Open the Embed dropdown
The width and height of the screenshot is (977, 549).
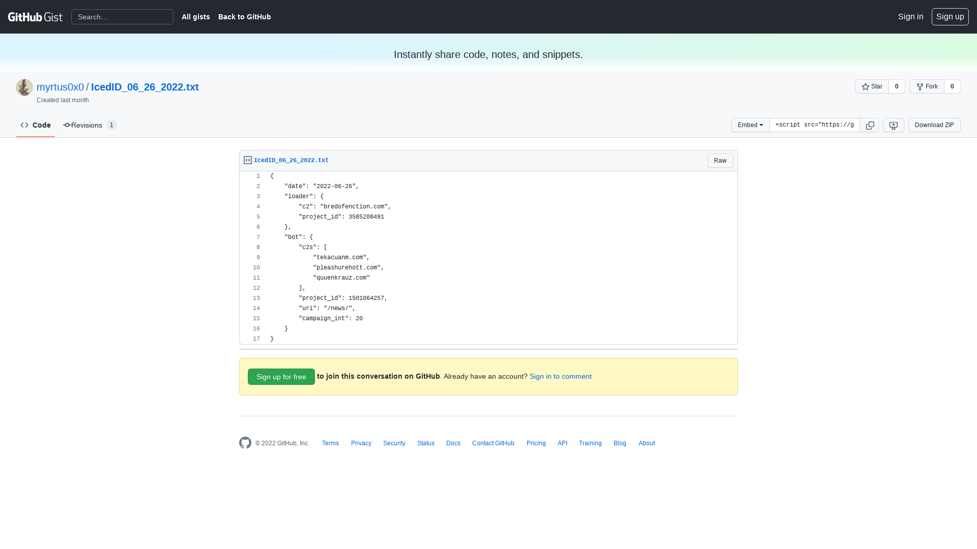[750, 125]
